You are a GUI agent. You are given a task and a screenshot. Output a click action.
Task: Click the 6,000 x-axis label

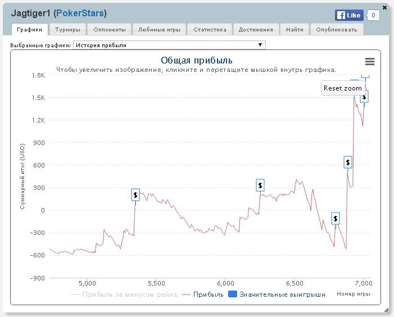coord(225,283)
